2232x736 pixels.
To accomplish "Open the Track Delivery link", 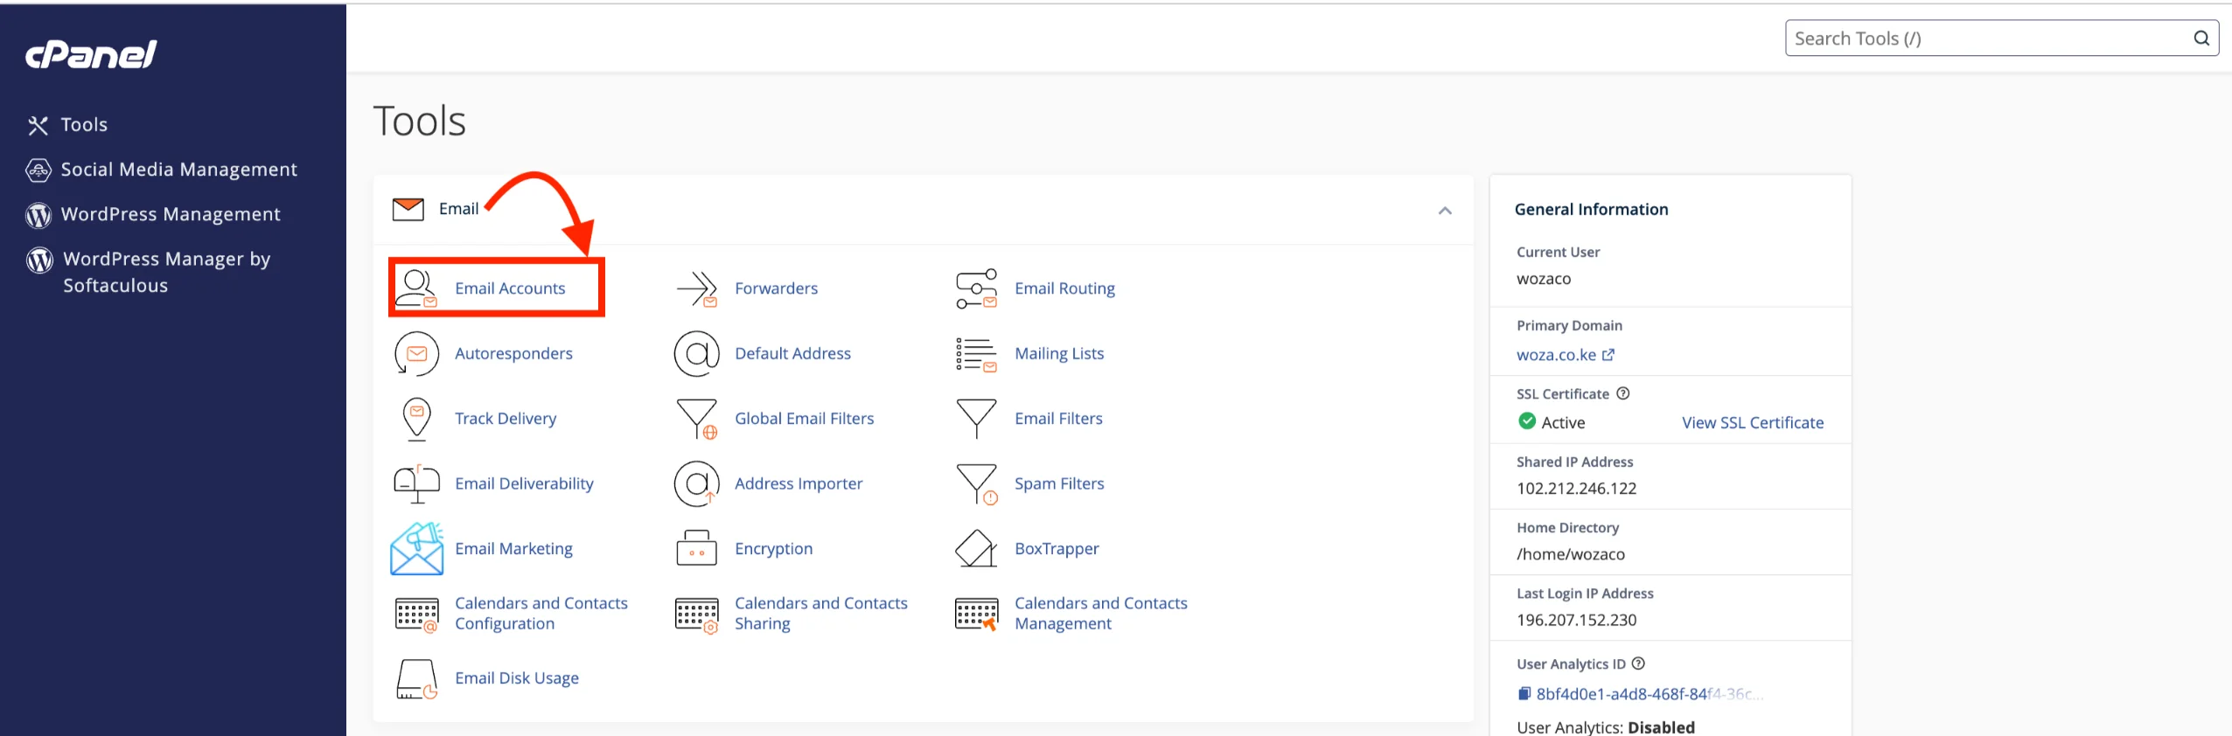I will point(506,419).
